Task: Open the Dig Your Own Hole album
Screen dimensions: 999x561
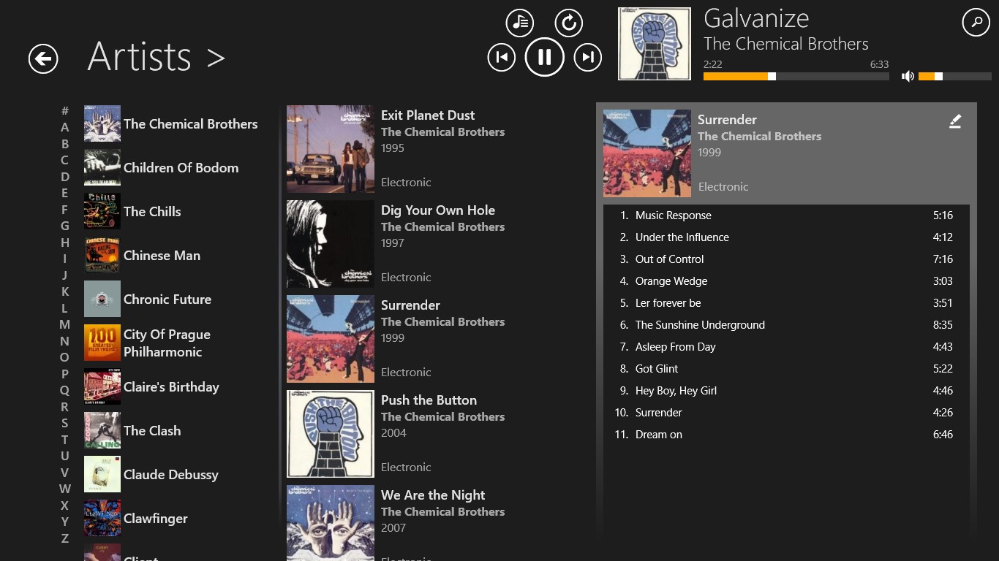Action: [437, 210]
